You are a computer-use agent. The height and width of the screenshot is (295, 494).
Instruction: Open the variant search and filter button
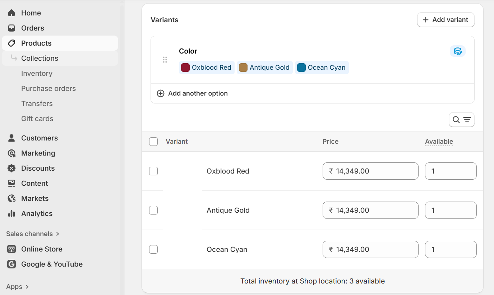tap(461, 120)
